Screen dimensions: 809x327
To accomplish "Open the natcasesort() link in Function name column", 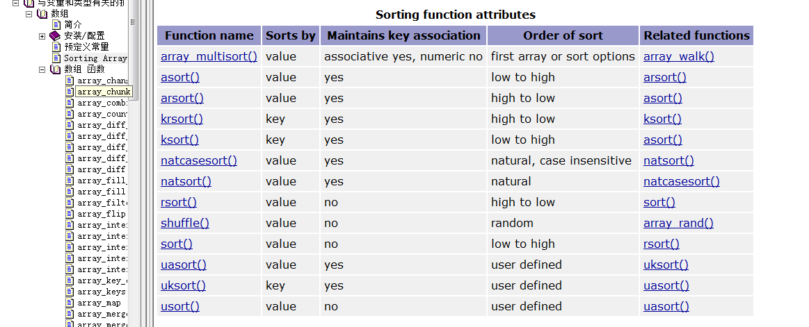I will [x=199, y=160].
